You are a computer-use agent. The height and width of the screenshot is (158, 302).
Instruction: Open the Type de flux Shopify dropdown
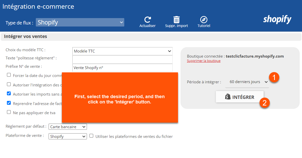point(80,22)
